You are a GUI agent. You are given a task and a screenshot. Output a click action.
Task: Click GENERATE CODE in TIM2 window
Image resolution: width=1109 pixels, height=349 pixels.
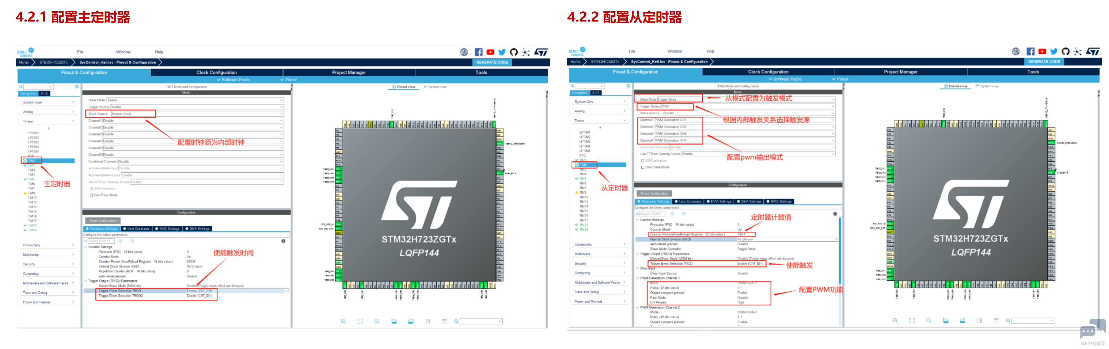pyautogui.click(x=1044, y=62)
